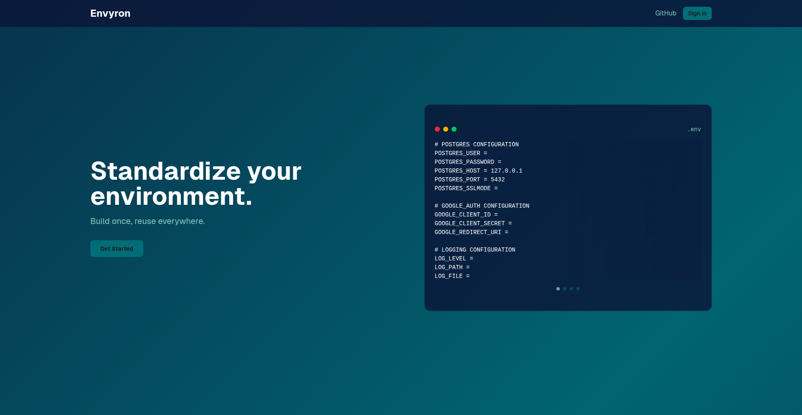Screen dimensions: 802x415
Task: Click the GOOGLE_REDIRECT_URI line
Action: (x=472, y=232)
